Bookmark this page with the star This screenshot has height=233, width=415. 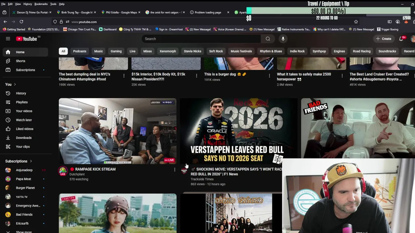tap(356, 22)
